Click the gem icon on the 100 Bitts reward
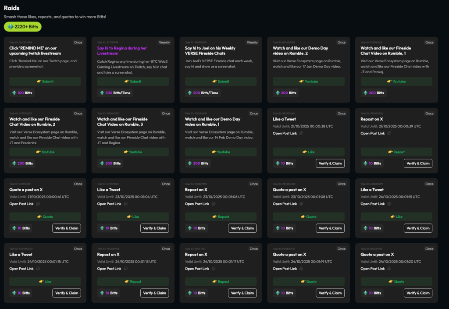 [x=14, y=93]
